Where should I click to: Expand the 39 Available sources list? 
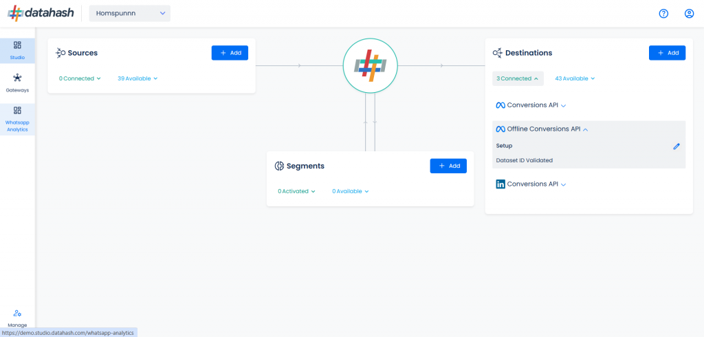tap(137, 78)
